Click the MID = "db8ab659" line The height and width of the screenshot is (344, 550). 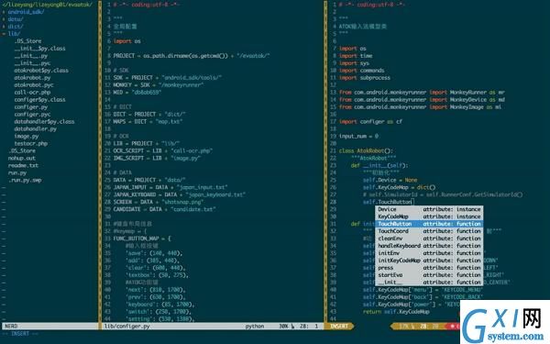137,93
